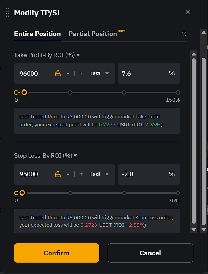The width and height of the screenshot is (208, 274).
Task: Increase Take Profit price with plus
Action: click(81, 73)
